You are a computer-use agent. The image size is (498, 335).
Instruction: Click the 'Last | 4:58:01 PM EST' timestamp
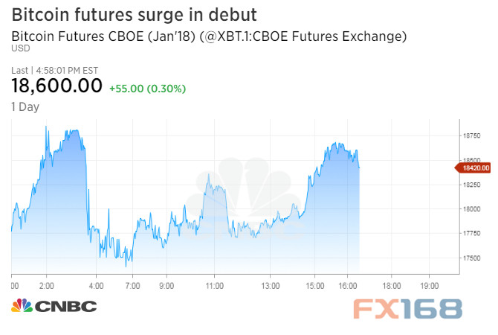pyautogui.click(x=54, y=70)
